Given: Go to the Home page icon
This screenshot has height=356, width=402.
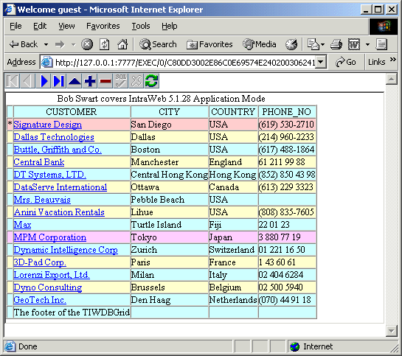Looking at the screenshot, I should [122, 44].
